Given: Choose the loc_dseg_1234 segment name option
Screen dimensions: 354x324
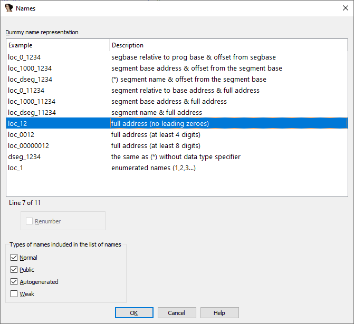Looking at the screenshot, I should tap(177, 79).
